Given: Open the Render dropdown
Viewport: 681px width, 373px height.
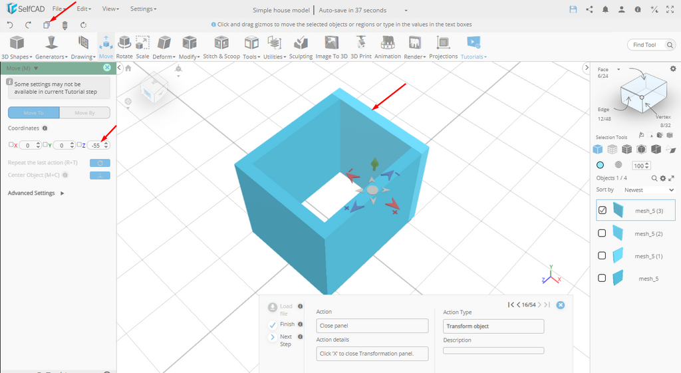Looking at the screenshot, I should pos(415,47).
